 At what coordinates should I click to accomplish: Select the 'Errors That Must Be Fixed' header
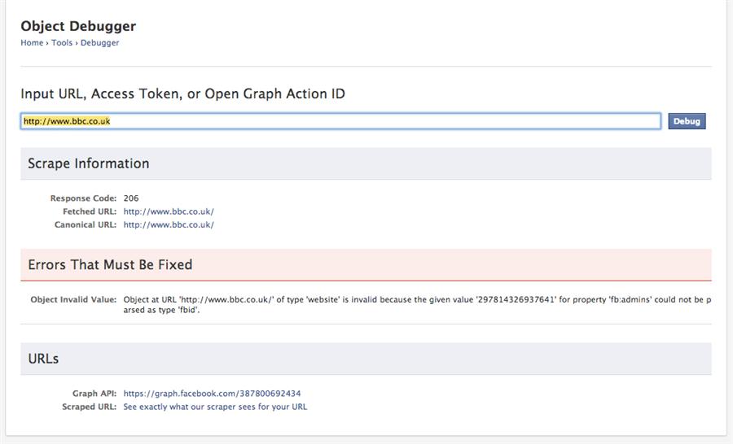(110, 265)
